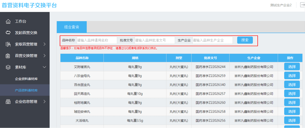Click the 剂型 column header

click(179, 58)
